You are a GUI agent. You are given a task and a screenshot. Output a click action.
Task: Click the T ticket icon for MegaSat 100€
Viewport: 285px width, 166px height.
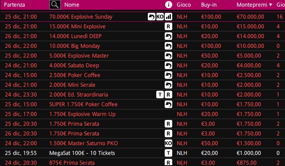tap(169, 153)
